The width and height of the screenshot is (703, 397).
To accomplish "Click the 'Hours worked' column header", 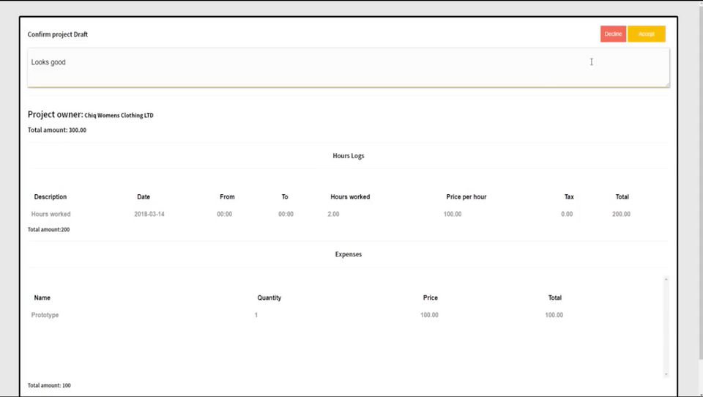I will point(350,197).
